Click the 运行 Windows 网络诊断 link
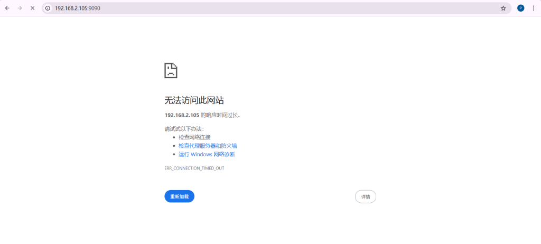Image resolution: width=541 pixels, height=244 pixels. click(x=207, y=154)
